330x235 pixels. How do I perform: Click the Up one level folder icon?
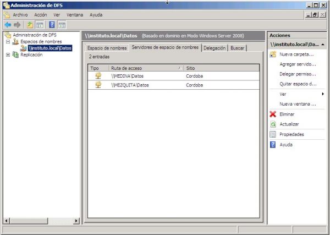tap(30, 25)
